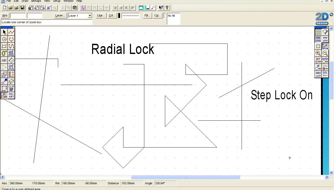Click the zoom out magnifier on right panel
Screen dimensions: 334x190
[325, 53]
